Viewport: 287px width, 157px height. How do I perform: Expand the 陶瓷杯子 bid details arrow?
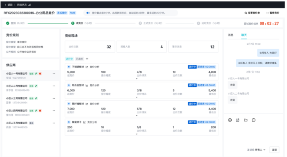click(x=137, y=134)
